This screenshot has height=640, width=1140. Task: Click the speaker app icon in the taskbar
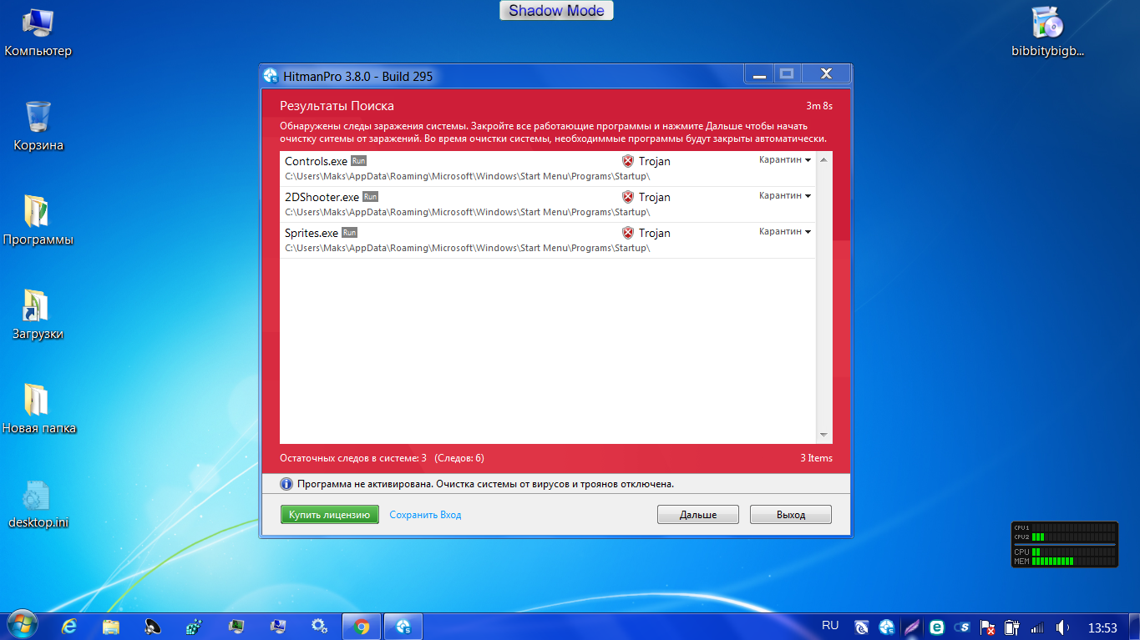(153, 626)
